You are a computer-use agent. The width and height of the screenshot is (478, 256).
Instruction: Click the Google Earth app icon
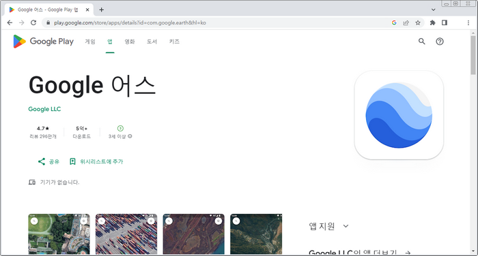tap(399, 115)
